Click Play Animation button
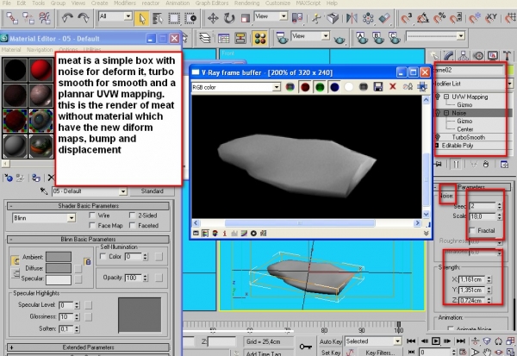This screenshot has width=517, height=356. tap(435, 340)
